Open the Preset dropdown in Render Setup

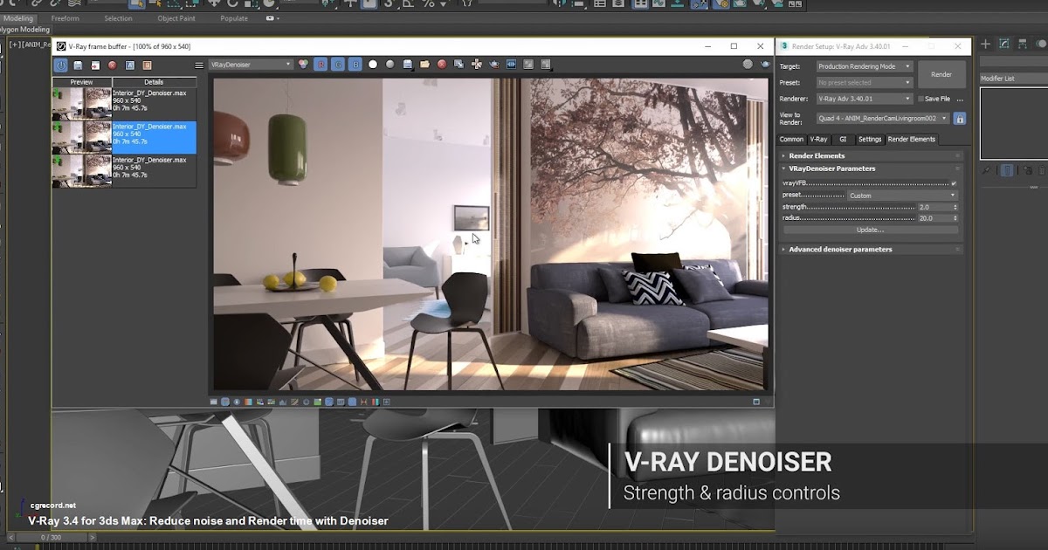pos(865,83)
